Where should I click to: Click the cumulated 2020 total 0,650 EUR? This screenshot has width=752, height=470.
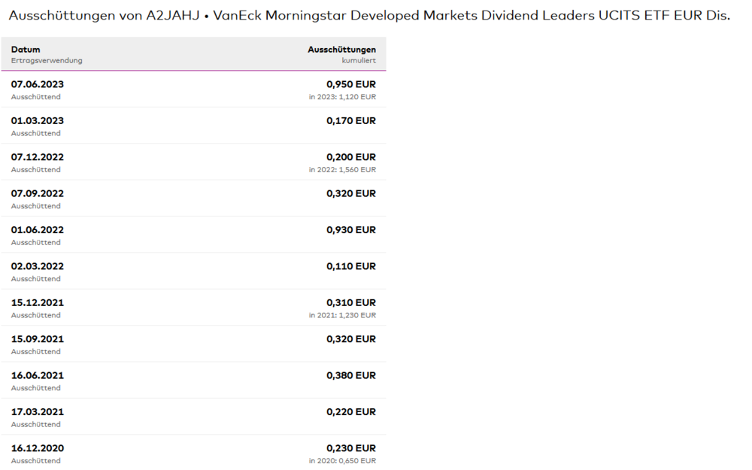(x=342, y=460)
